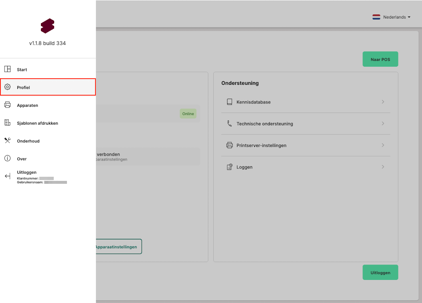Click the Profiel gear icon
422x303 pixels.
coord(7,87)
